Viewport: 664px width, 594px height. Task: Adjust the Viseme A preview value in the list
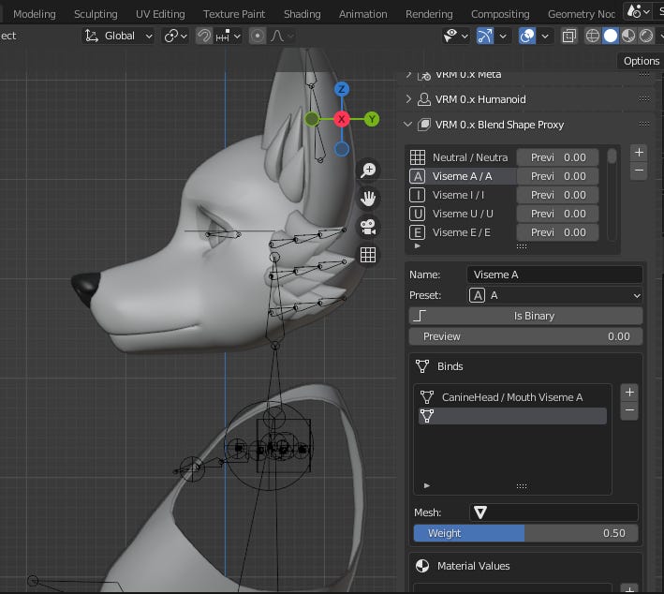pos(558,176)
